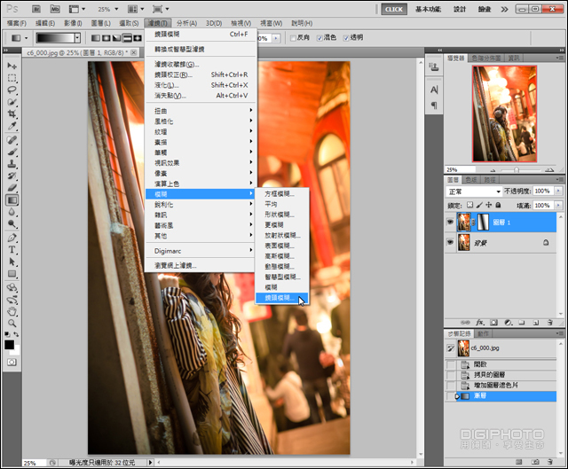
Task: Choose the linear gradient style button
Action: coord(96,37)
